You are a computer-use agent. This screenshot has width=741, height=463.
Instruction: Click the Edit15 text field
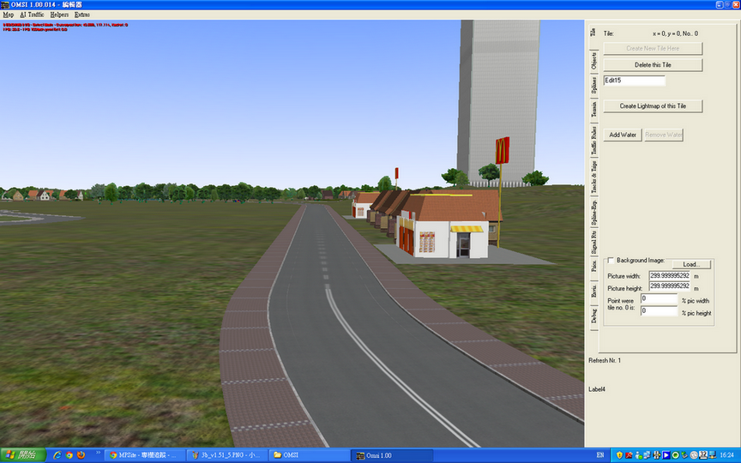coord(634,81)
